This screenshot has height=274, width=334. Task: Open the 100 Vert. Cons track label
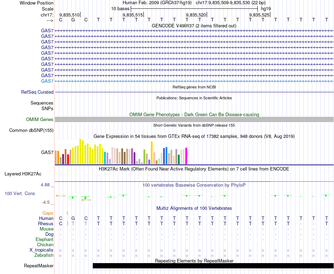(20, 193)
